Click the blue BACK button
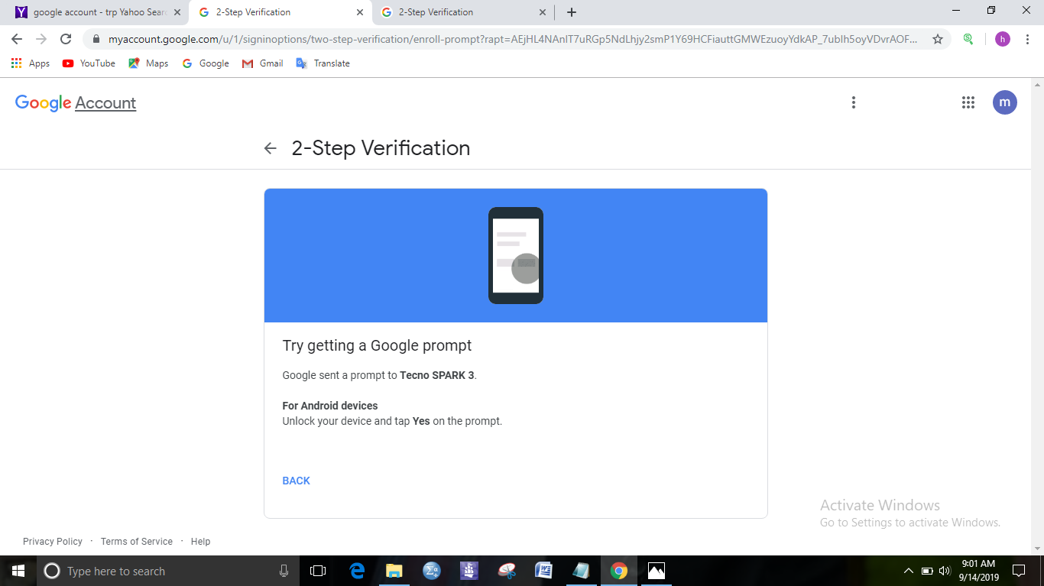Image resolution: width=1044 pixels, height=586 pixels. click(x=297, y=481)
